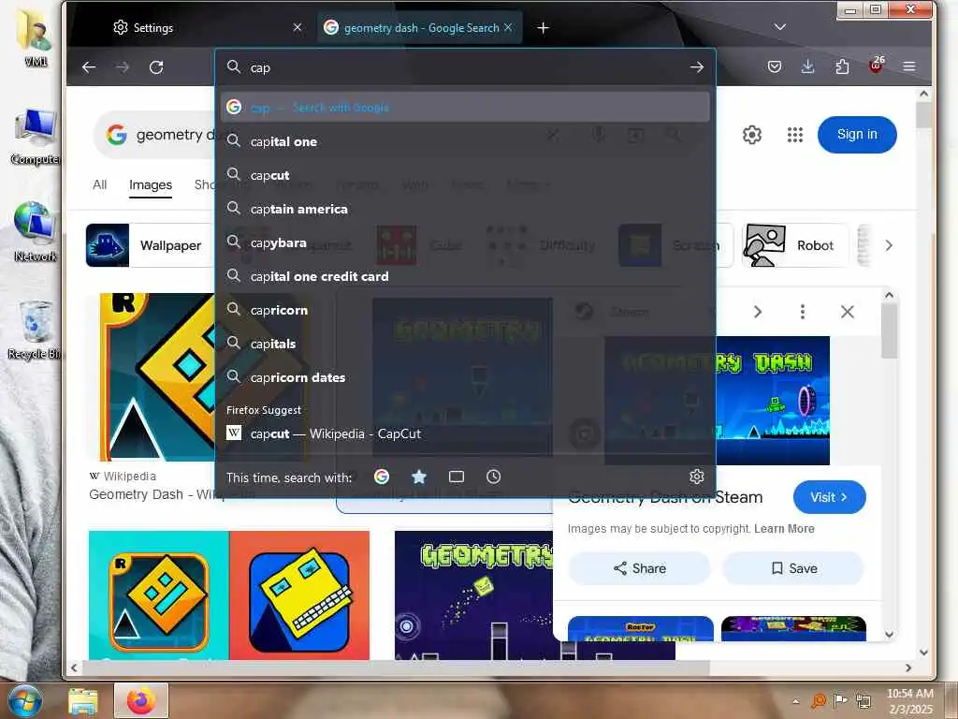Viewport: 958px width, 719px height.
Task: Search this time in Bookmarks star
Action: pos(419,477)
